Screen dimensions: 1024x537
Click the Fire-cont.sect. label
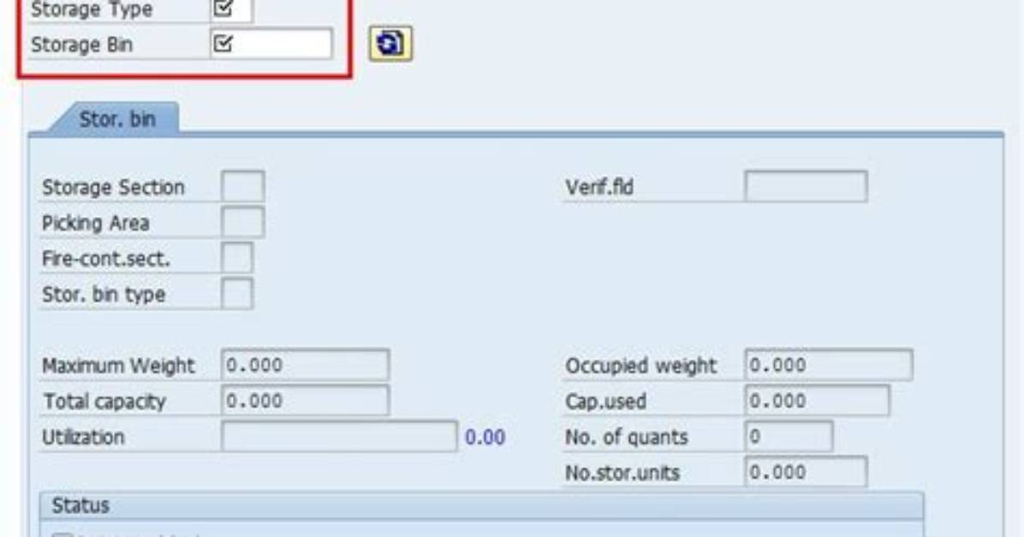[x=106, y=259]
